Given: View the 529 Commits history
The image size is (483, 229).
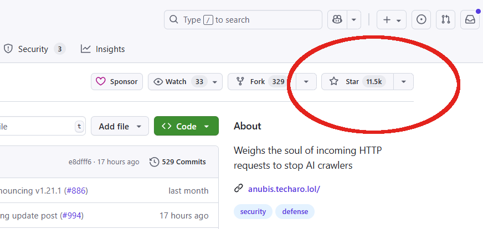Looking at the screenshot, I should pyautogui.click(x=178, y=162).
